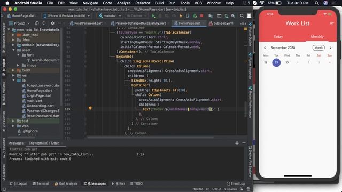Open iPhone 11 Pro Max device dropdown
The height and width of the screenshot is (192, 342).
pos(67,16)
